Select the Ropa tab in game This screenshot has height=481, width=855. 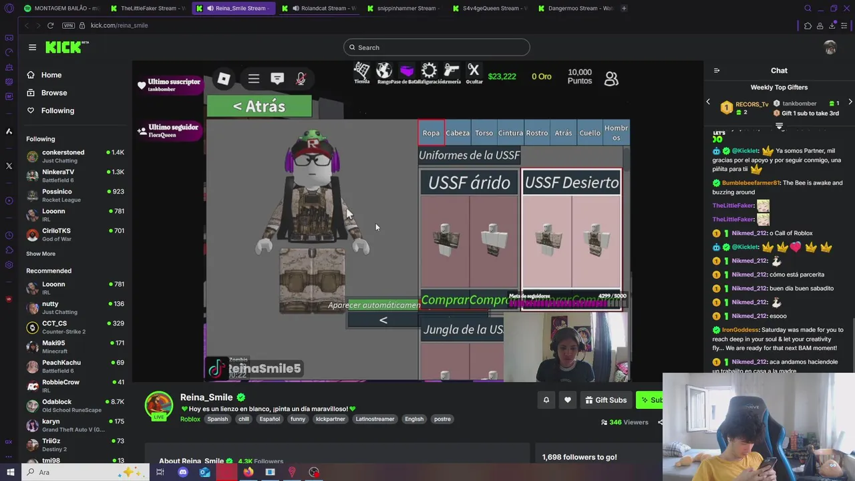pos(431,133)
